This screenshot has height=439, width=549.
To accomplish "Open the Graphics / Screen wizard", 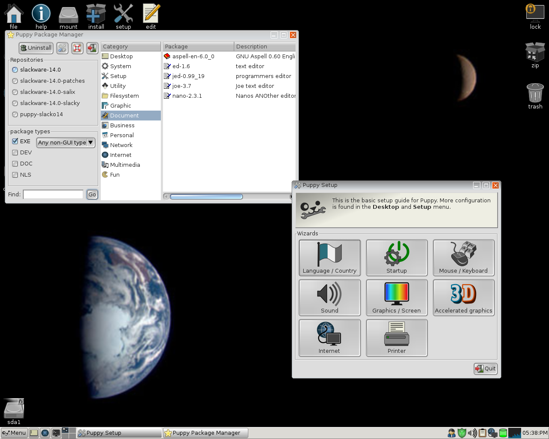I will pos(397,298).
